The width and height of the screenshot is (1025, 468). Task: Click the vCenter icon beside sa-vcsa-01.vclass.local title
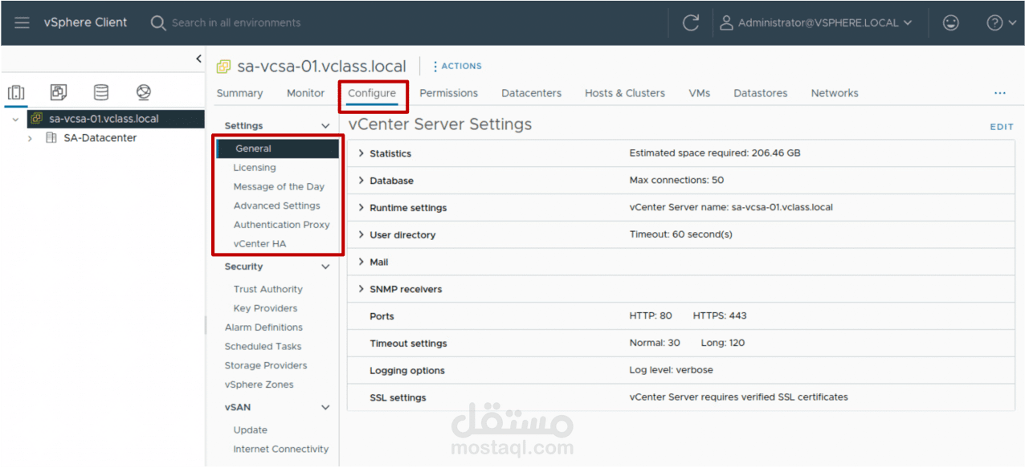pyautogui.click(x=224, y=67)
